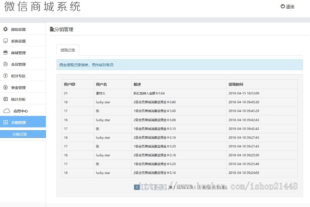Image resolution: width=310 pixels, height=207 pixels.
Task: Click the power icon beside 退出
Action: pyautogui.click(x=283, y=6)
